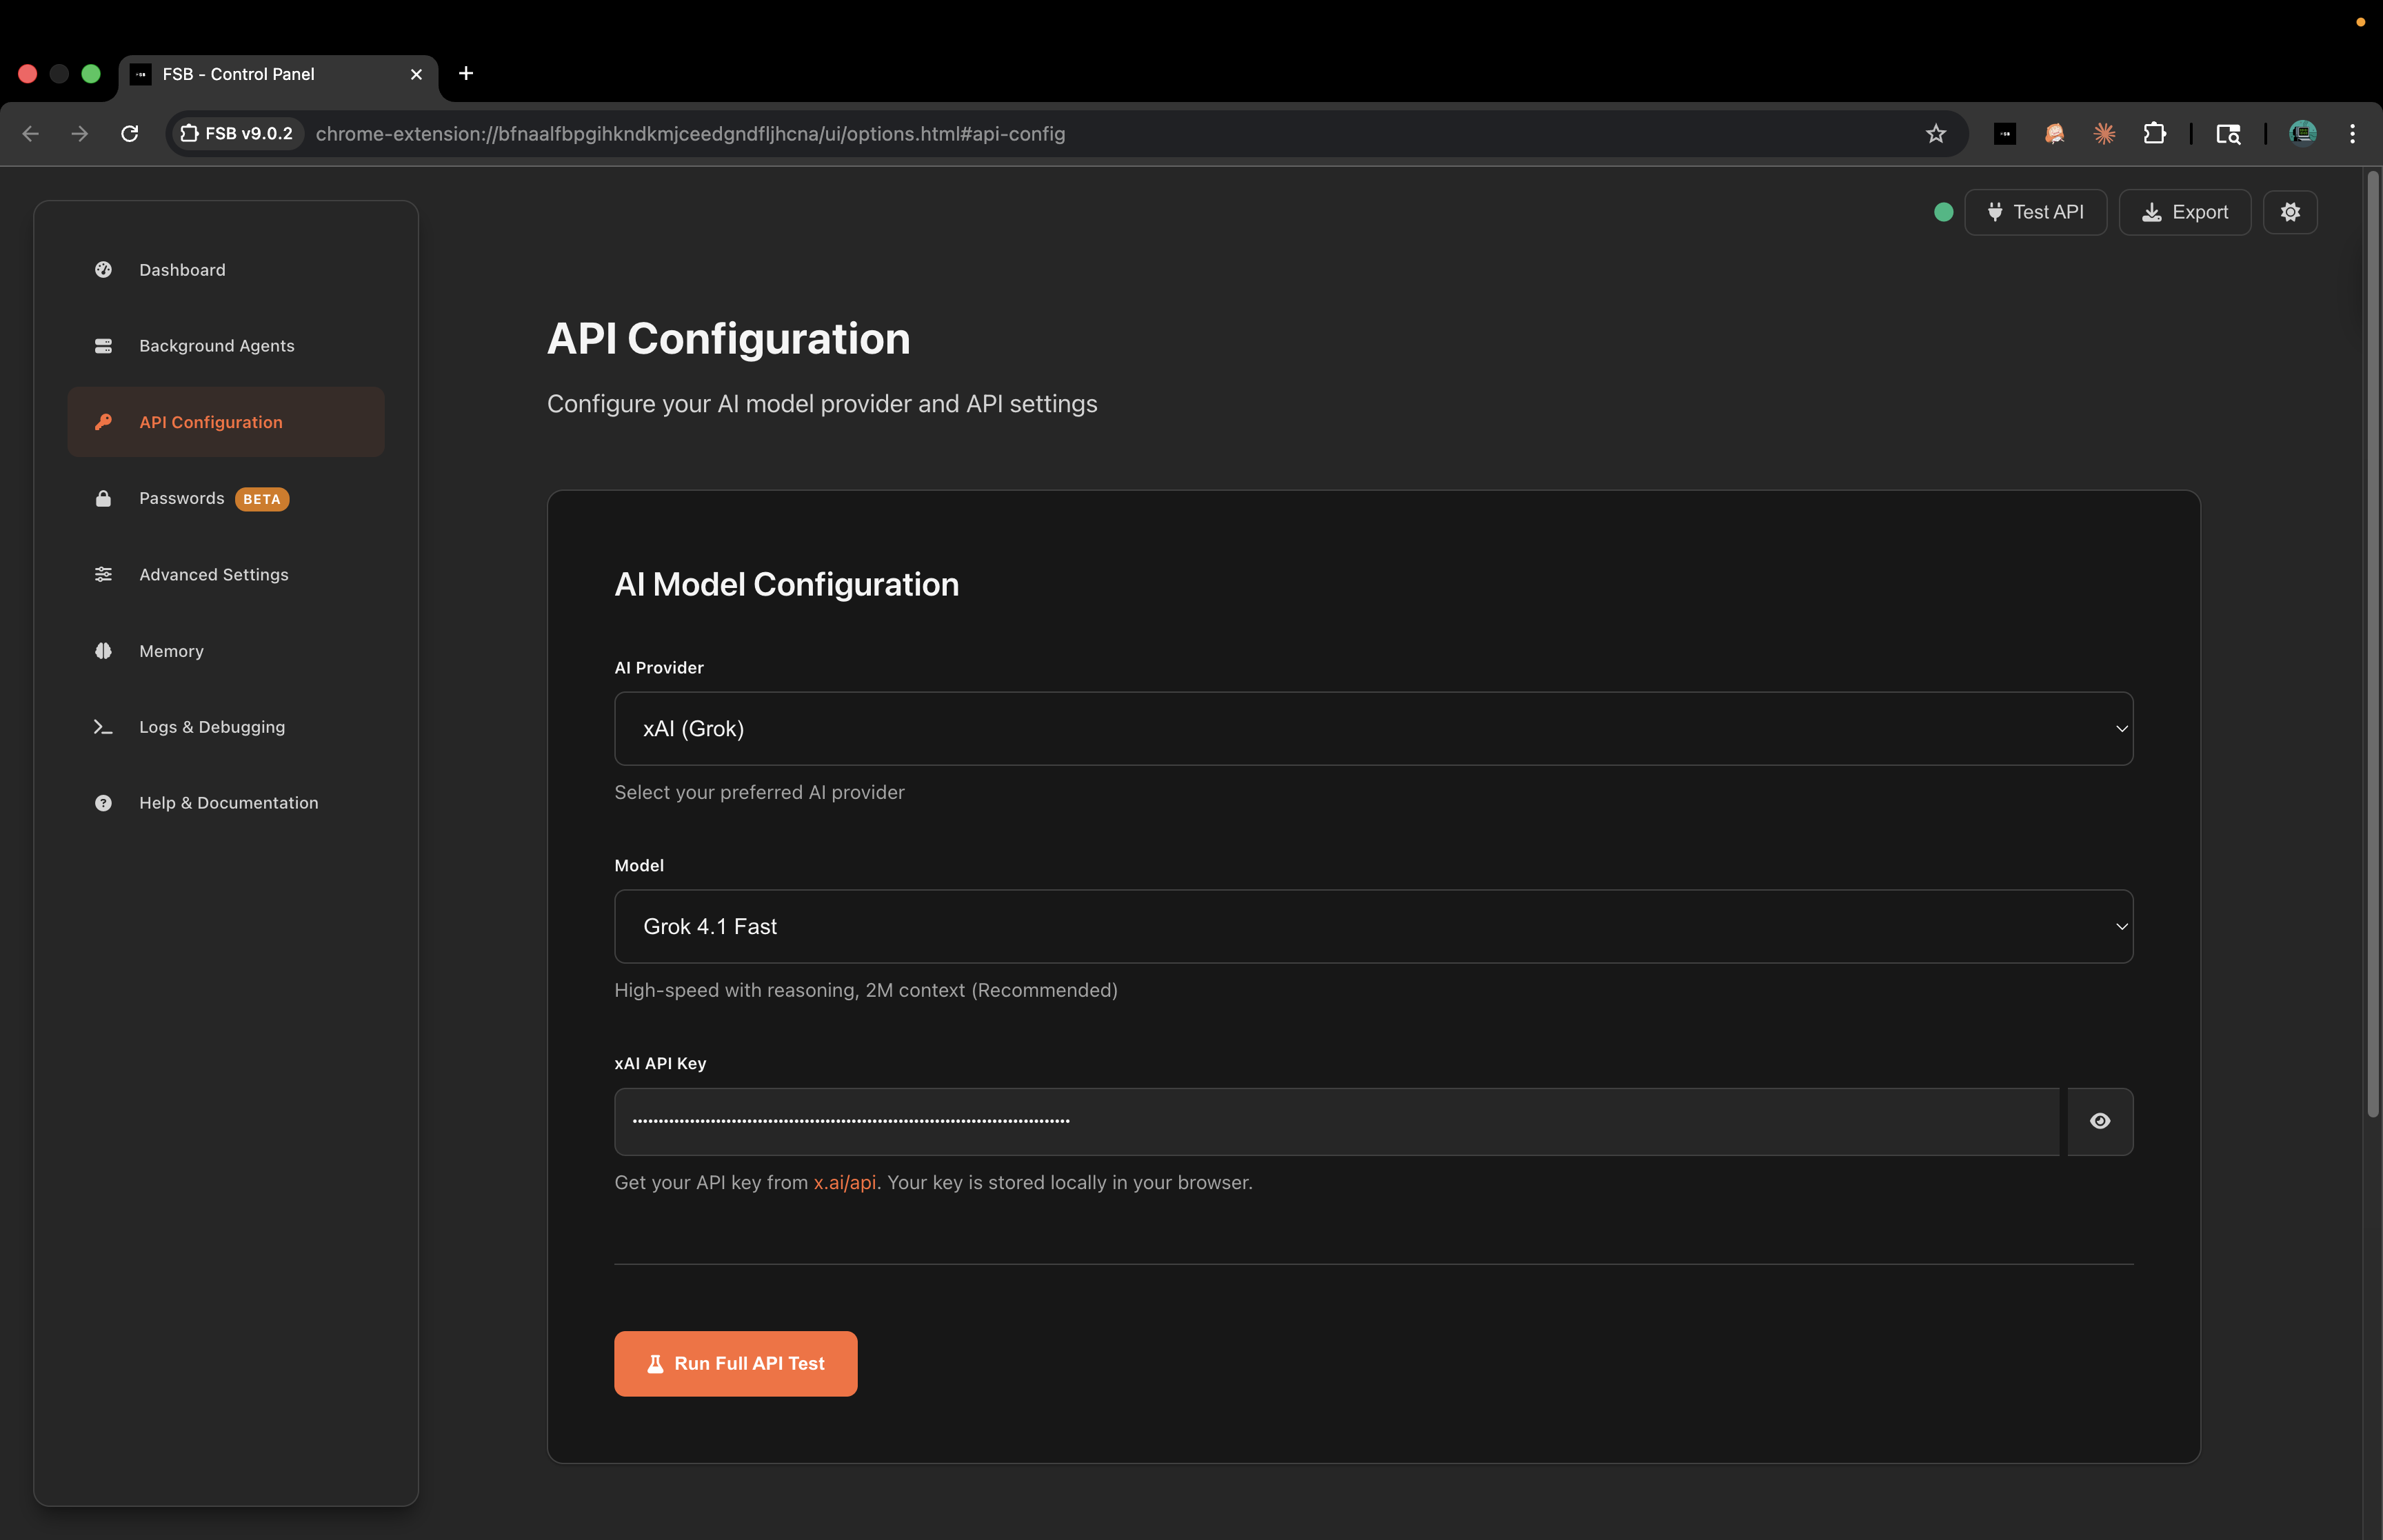Image resolution: width=2383 pixels, height=1540 pixels.
Task: Open Chrome three-dot menu
Action: coord(2352,134)
